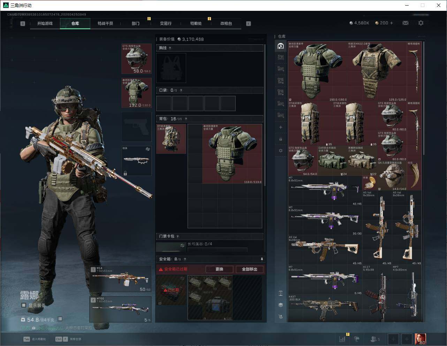Image resolution: width=447 pixels, height=346 pixels.
Task: Select the KC17 rifle in warehouse
Action: [x=377, y=294]
